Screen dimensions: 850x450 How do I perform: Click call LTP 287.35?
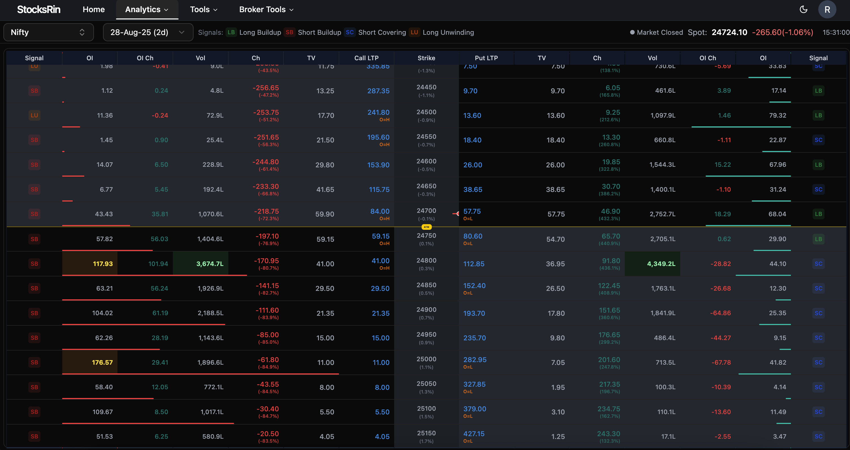379,91
